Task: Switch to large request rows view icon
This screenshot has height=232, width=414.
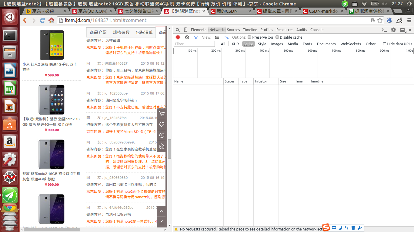Action: click(217, 37)
